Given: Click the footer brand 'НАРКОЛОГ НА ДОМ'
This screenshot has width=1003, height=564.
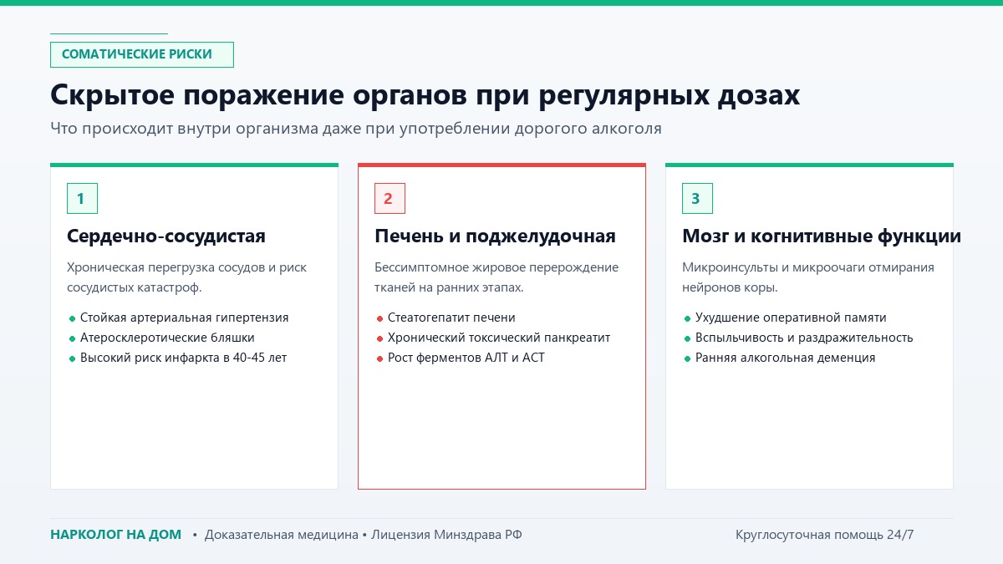Looking at the screenshot, I should coord(115,535).
